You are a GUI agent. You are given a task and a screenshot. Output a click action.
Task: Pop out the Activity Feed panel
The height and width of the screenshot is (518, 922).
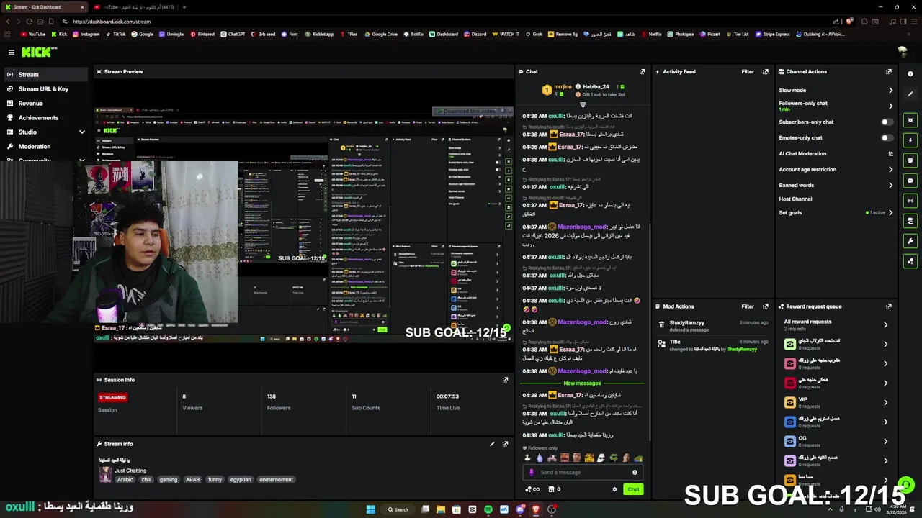pos(765,71)
